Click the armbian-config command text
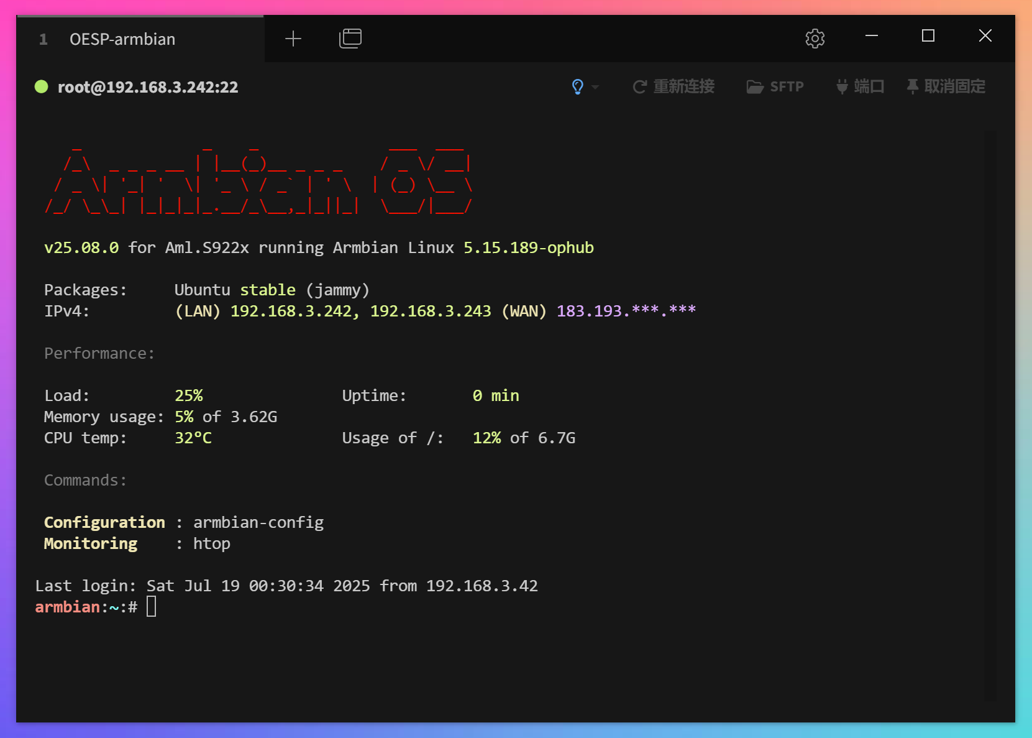Image resolution: width=1032 pixels, height=738 pixels. click(x=258, y=522)
